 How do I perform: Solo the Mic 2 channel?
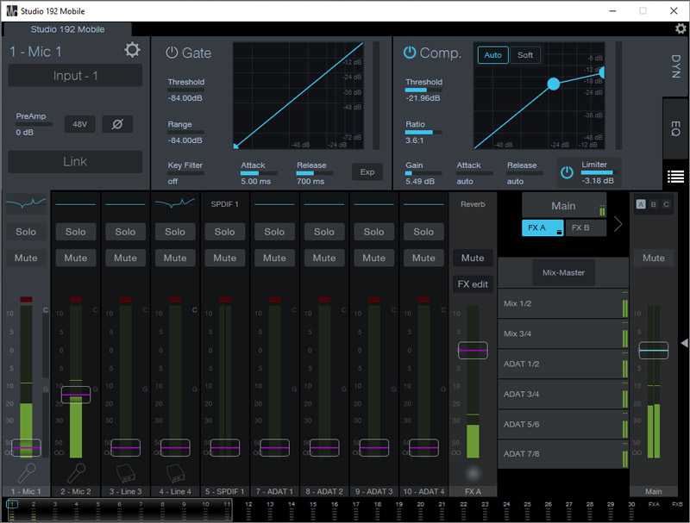click(76, 232)
